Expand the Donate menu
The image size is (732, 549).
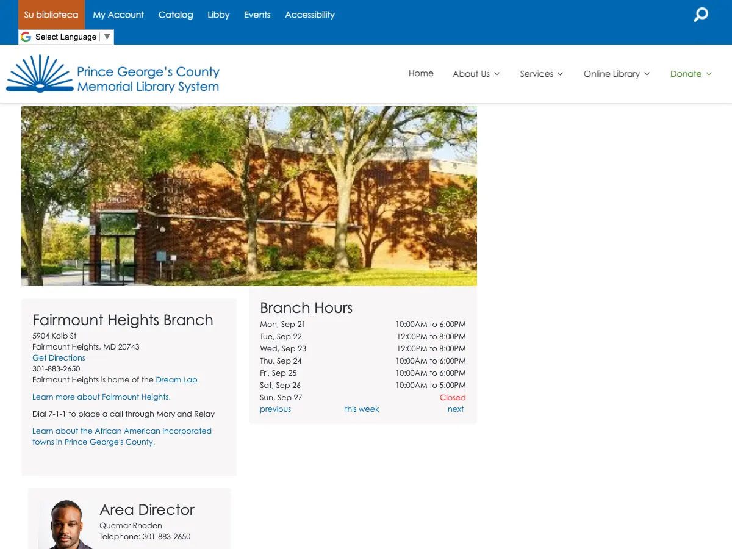(x=691, y=74)
